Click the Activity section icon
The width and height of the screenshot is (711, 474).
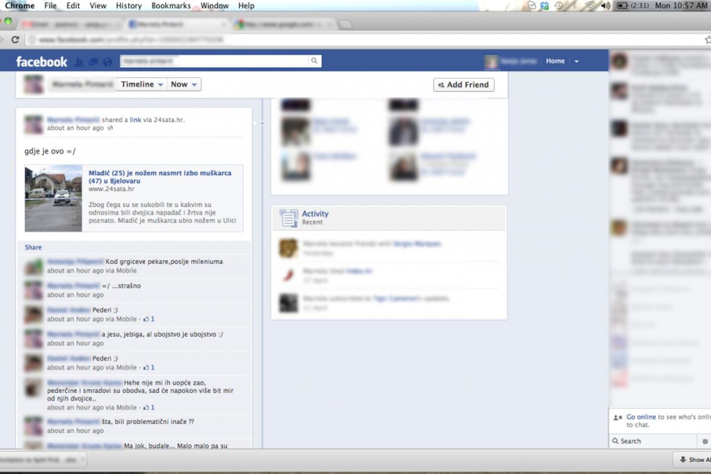click(289, 218)
